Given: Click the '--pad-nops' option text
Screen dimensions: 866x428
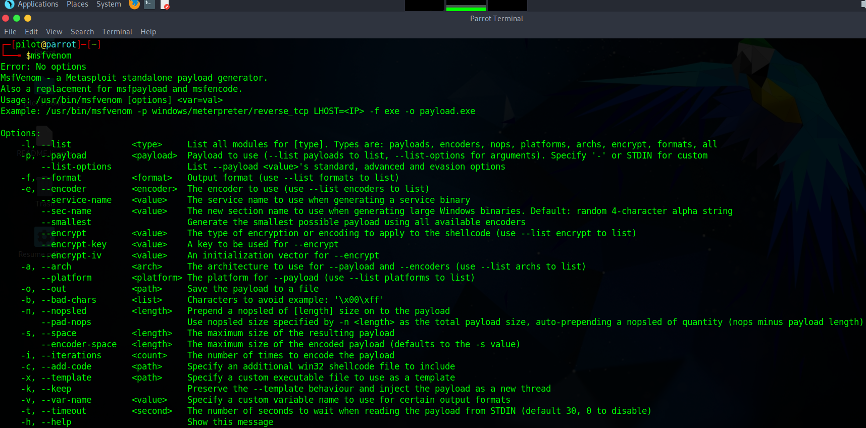Looking at the screenshot, I should pyautogui.click(x=66, y=322).
